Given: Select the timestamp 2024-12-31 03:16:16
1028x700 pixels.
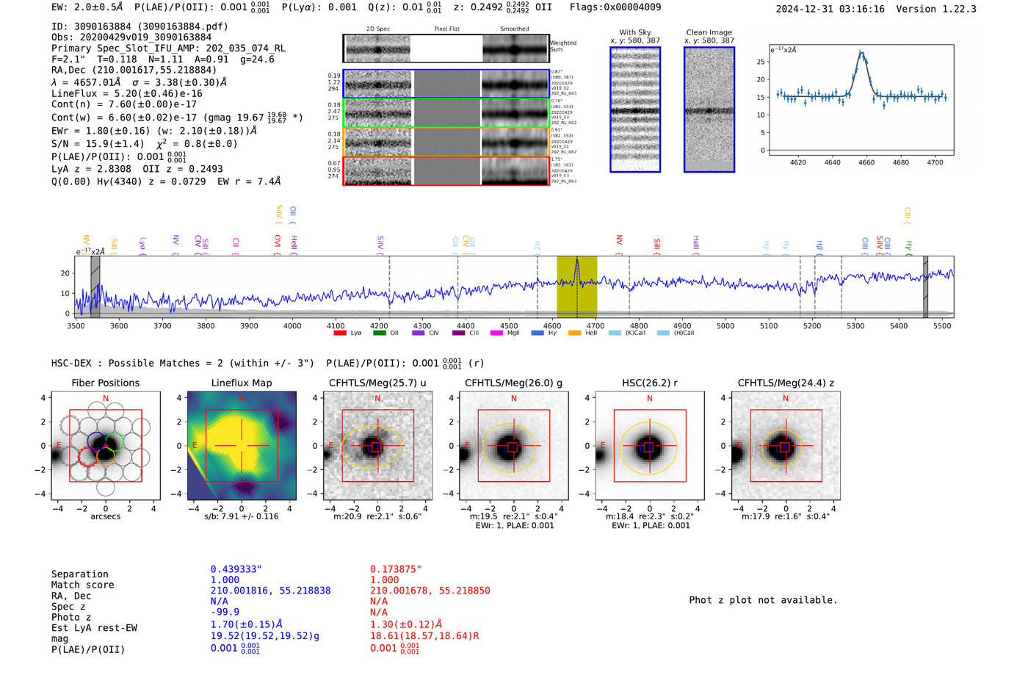Looking at the screenshot, I should point(830,9).
